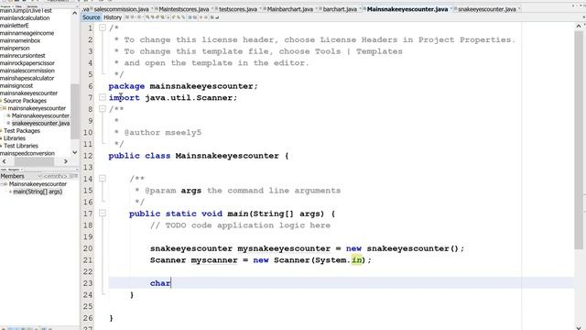
Task: Click 'myscanner' variable on line 21
Action: click(214, 260)
